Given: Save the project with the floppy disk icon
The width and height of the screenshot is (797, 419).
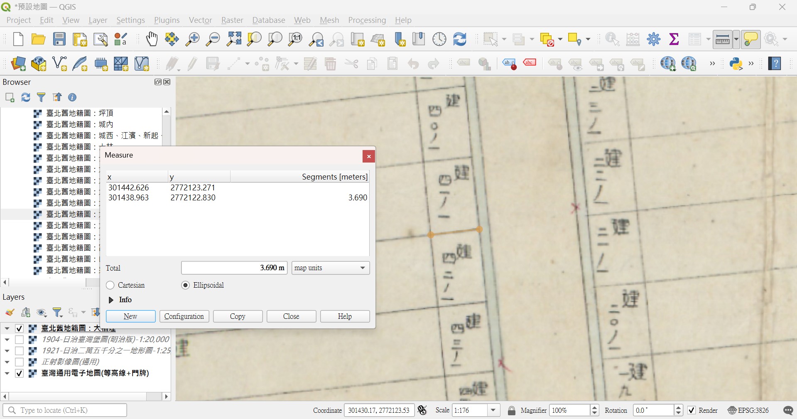Looking at the screenshot, I should click(59, 39).
